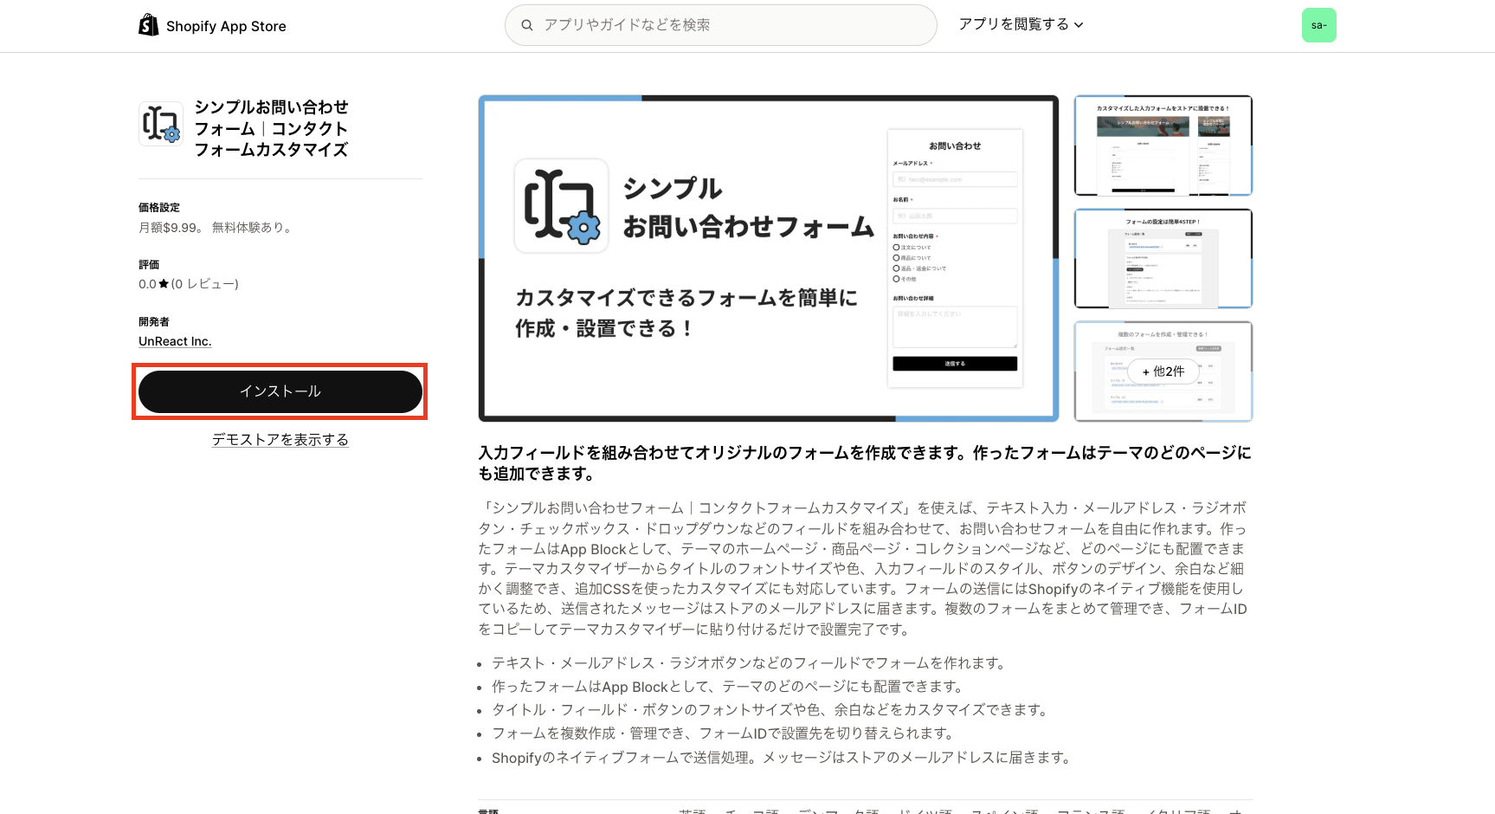Image resolution: width=1495 pixels, height=814 pixels.
Task: Open the first screenshot thumbnail
Action: pos(1163,145)
